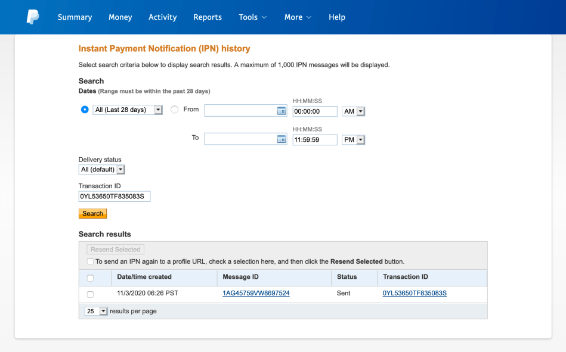Open transaction 0YL53650TF835083S link in results

(x=415, y=294)
